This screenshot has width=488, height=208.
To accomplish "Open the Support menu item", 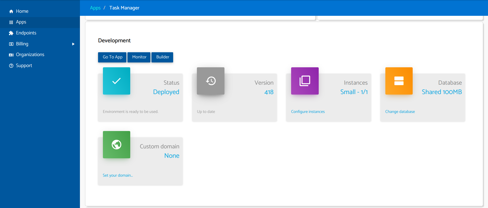I will click(x=40, y=66).
